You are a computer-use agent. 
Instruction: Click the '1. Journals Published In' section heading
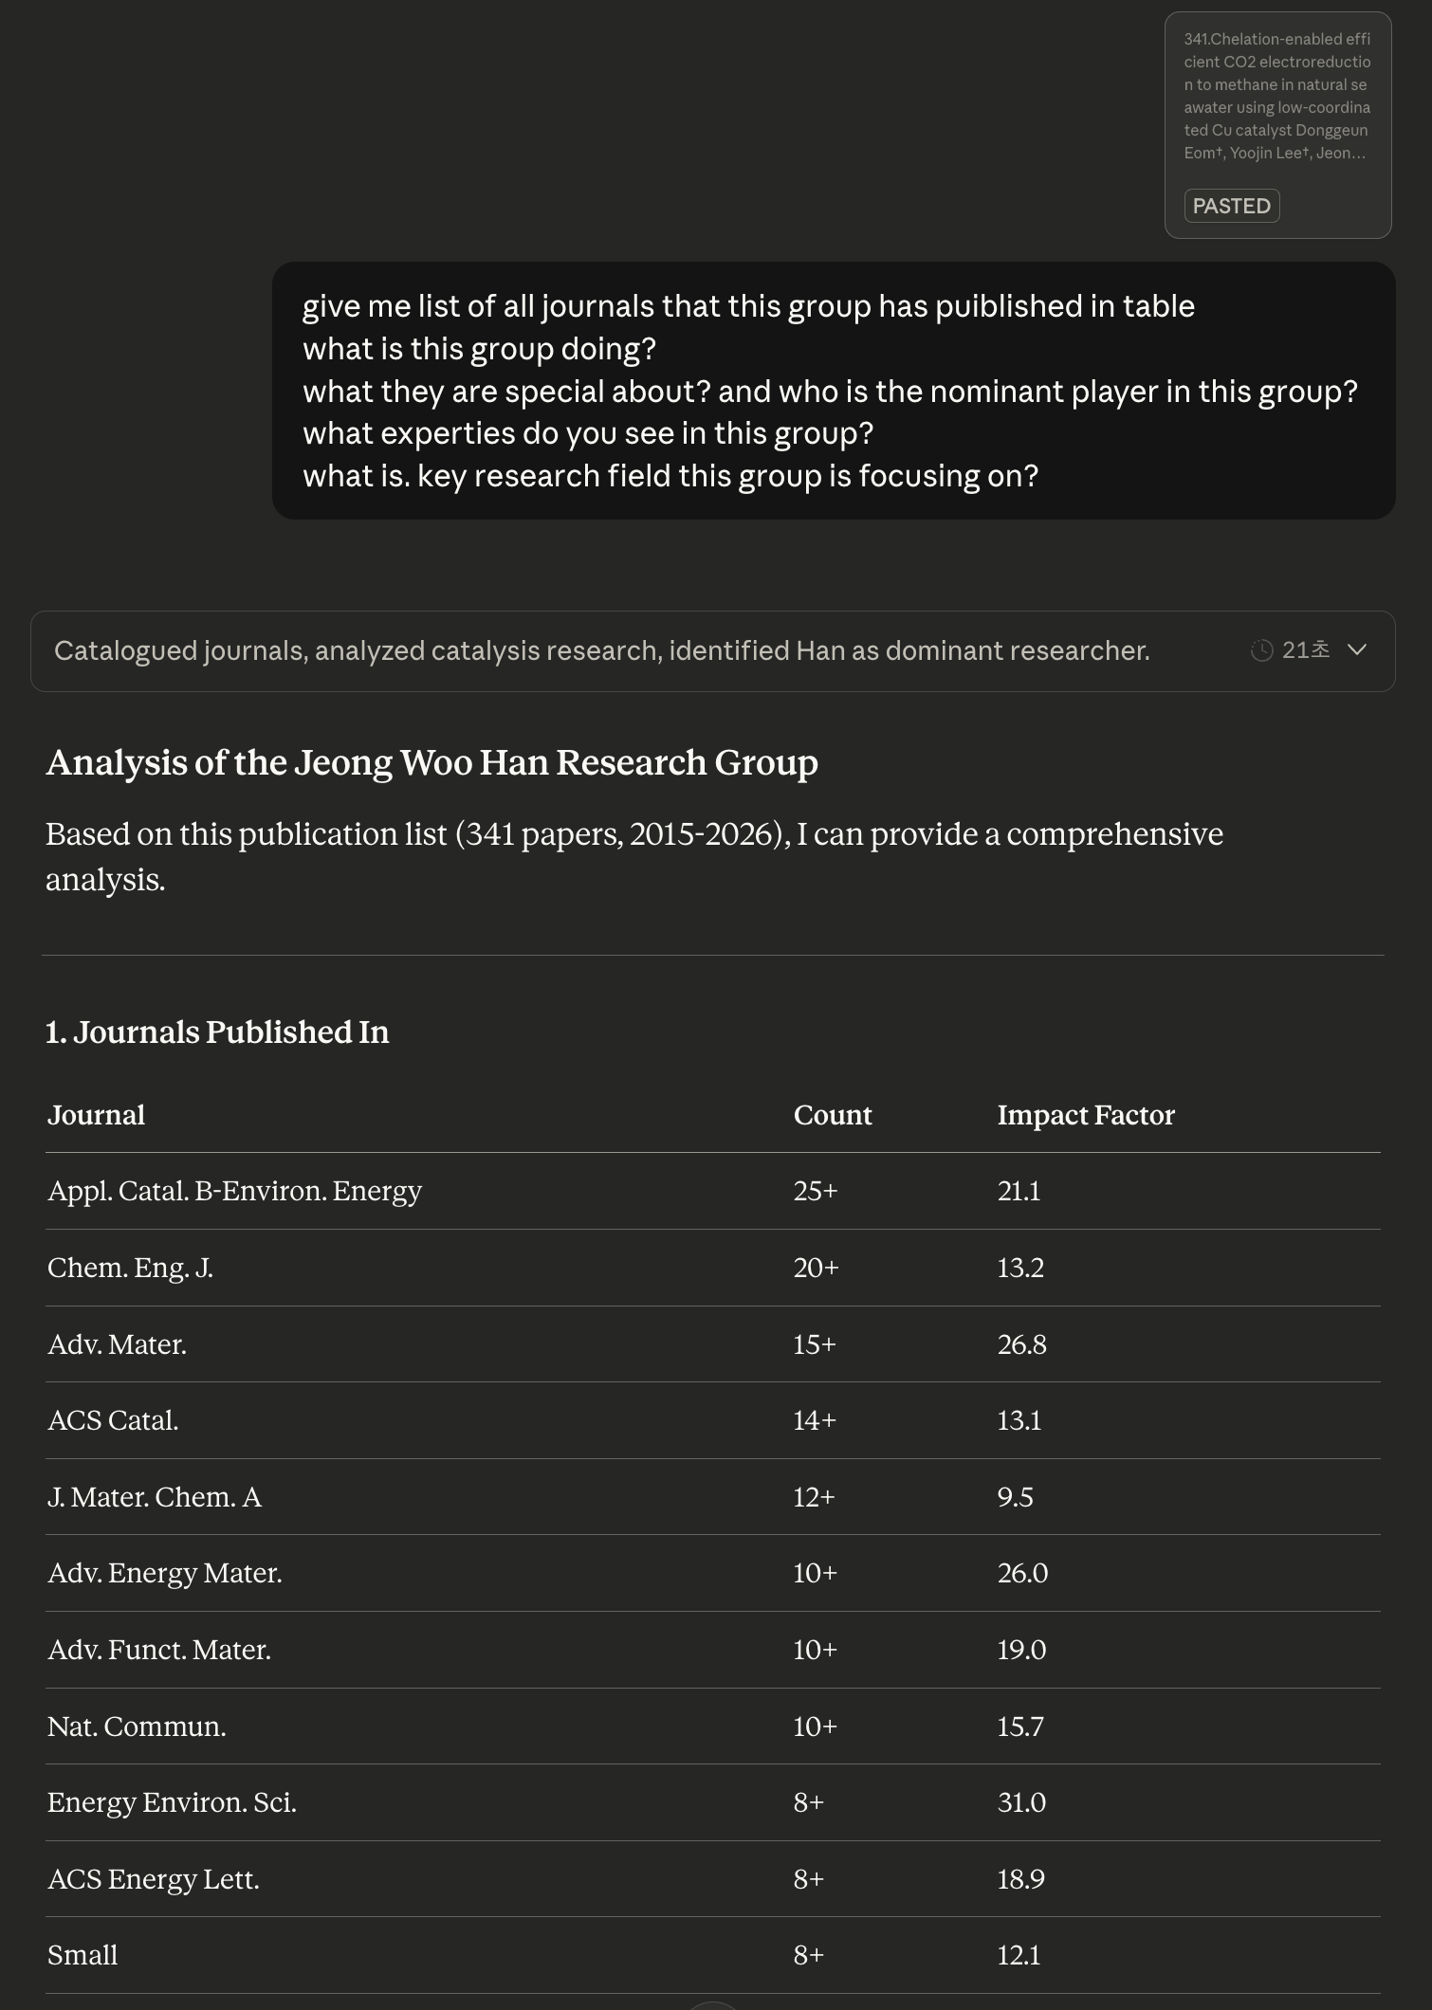coord(217,1032)
